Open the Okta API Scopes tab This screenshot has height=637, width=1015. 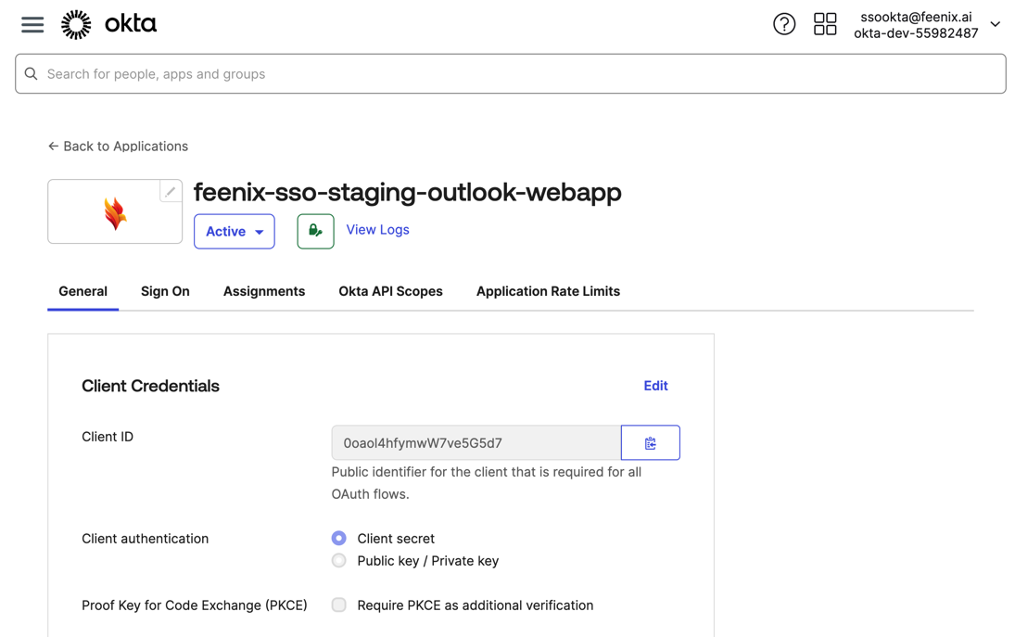pos(390,291)
